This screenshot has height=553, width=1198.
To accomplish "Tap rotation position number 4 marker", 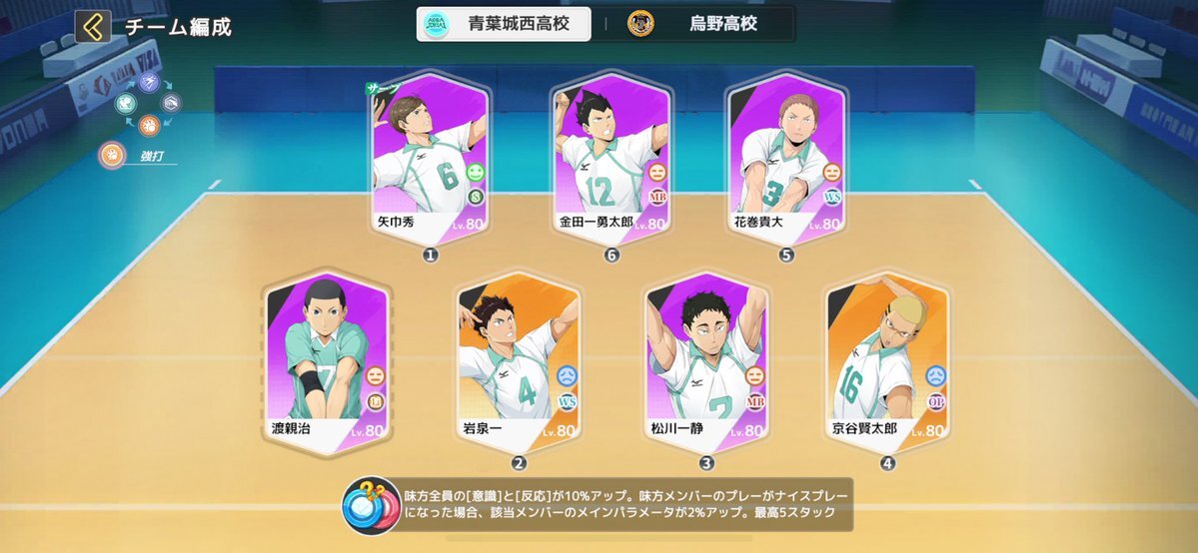I will point(887,463).
